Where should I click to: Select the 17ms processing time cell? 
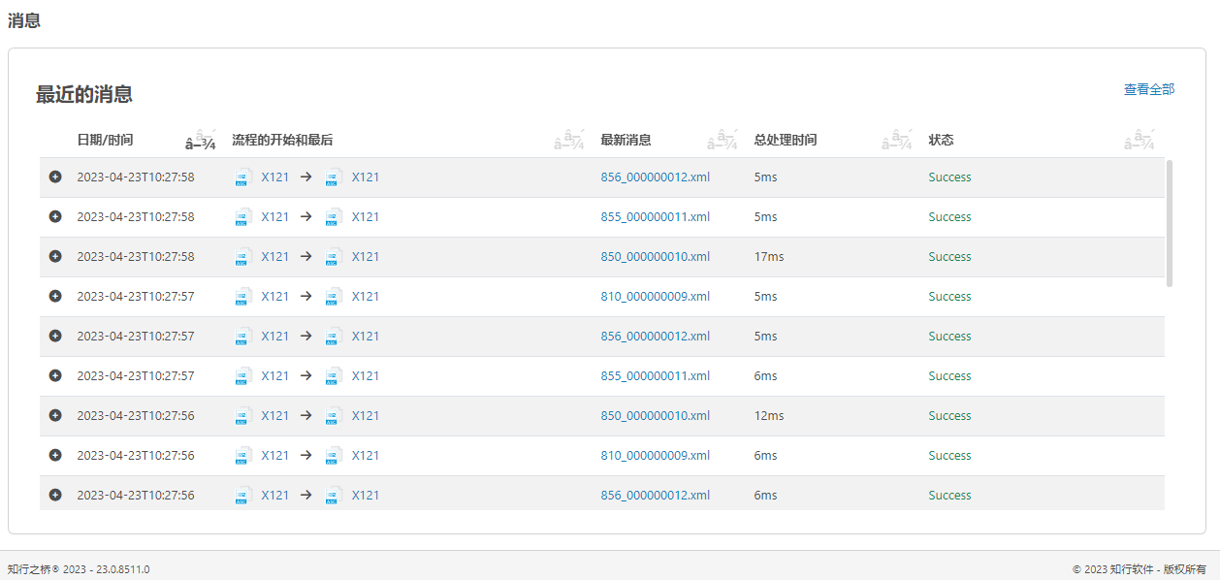[769, 257]
